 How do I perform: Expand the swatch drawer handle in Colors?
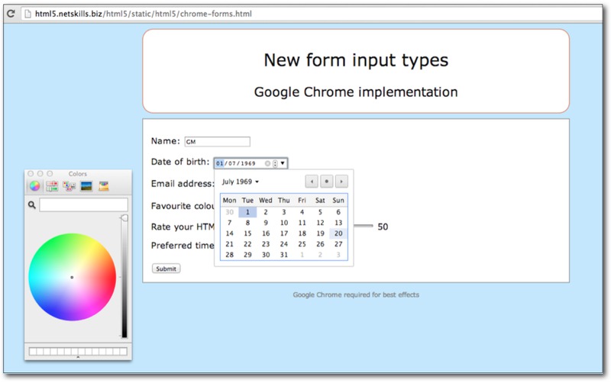tap(78, 357)
